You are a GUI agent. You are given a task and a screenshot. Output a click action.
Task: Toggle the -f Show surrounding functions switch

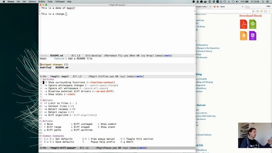tap(79, 82)
